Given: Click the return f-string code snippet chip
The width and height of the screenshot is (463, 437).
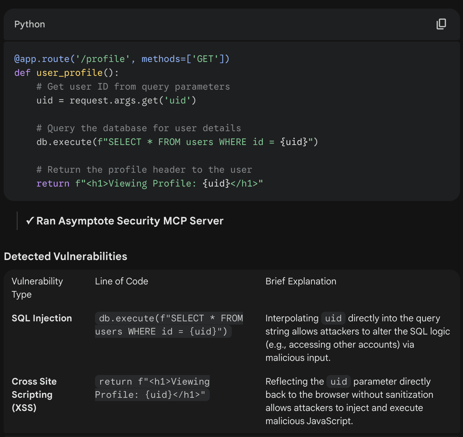Looking at the screenshot, I should pos(152,388).
